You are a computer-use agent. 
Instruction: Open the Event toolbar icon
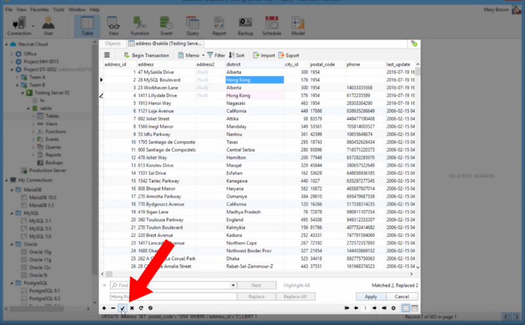(x=166, y=26)
